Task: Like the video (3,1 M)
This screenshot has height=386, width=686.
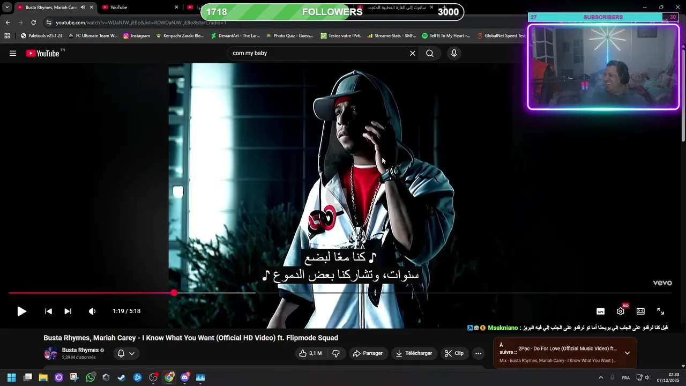Action: 310,353
